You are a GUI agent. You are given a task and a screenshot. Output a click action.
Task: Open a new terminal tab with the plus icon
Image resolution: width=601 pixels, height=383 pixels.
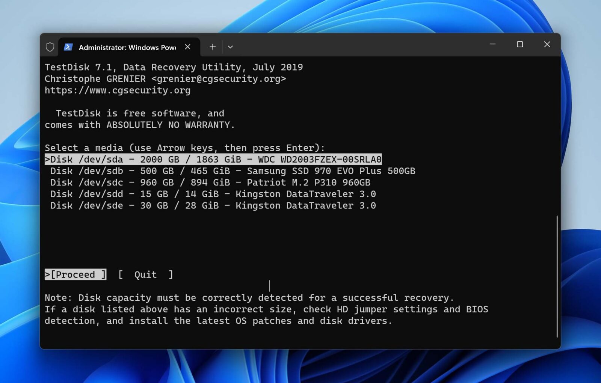coord(212,47)
